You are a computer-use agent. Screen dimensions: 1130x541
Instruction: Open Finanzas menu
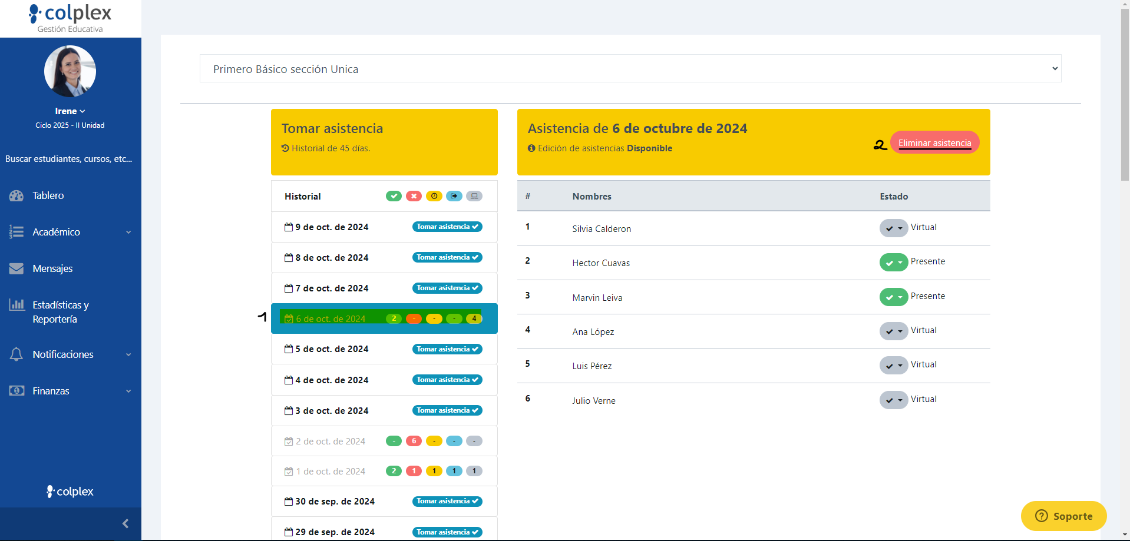tap(51, 391)
